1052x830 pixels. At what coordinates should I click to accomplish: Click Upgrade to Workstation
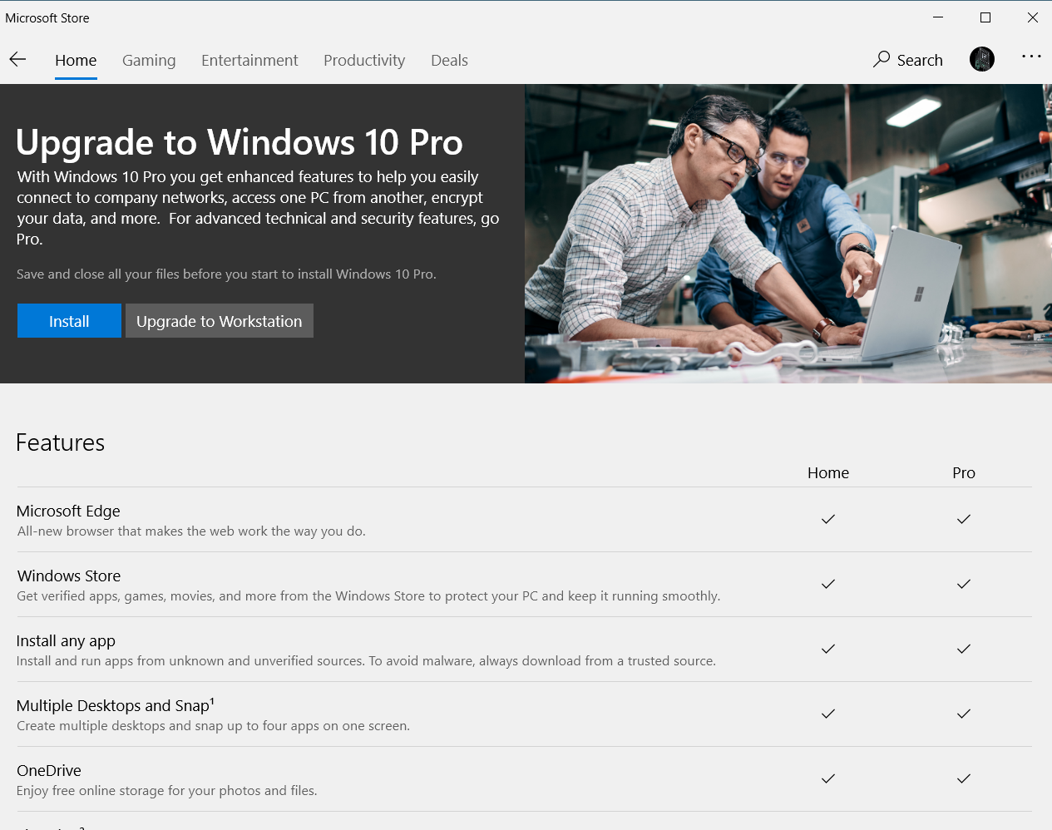[219, 320]
